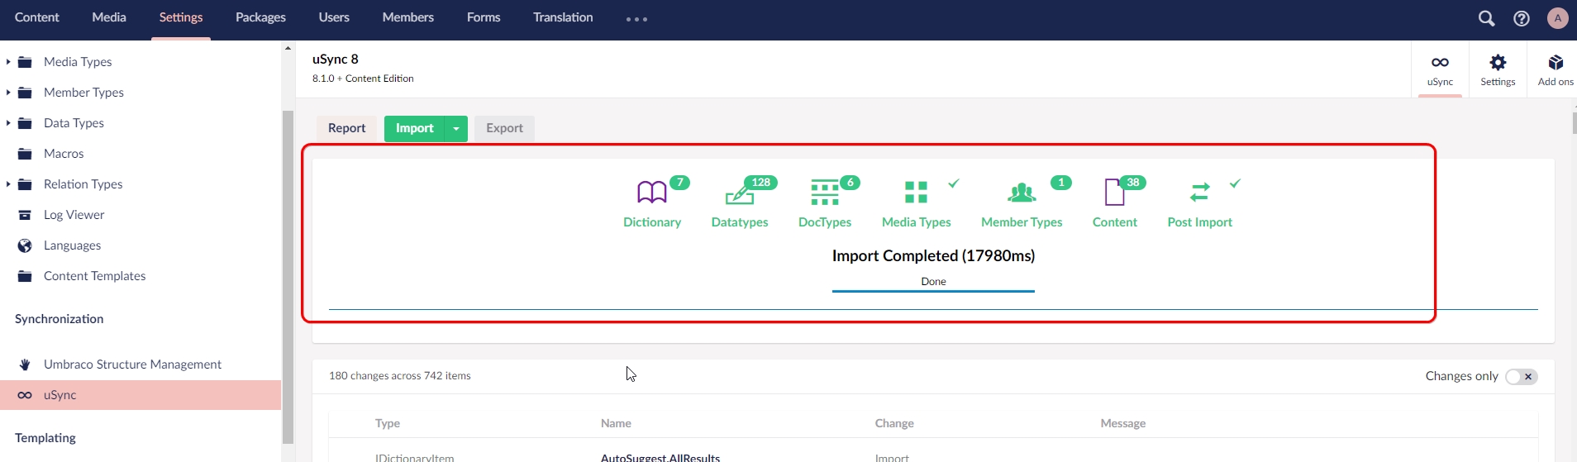The width and height of the screenshot is (1577, 462).
Task: Click the AutoSuggest.AllResults name cell
Action: click(x=660, y=457)
